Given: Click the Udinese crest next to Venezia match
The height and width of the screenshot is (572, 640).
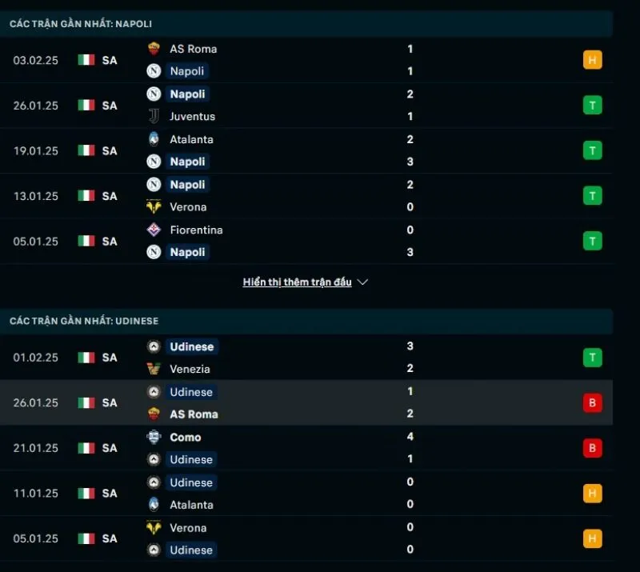Looking at the screenshot, I should [155, 346].
